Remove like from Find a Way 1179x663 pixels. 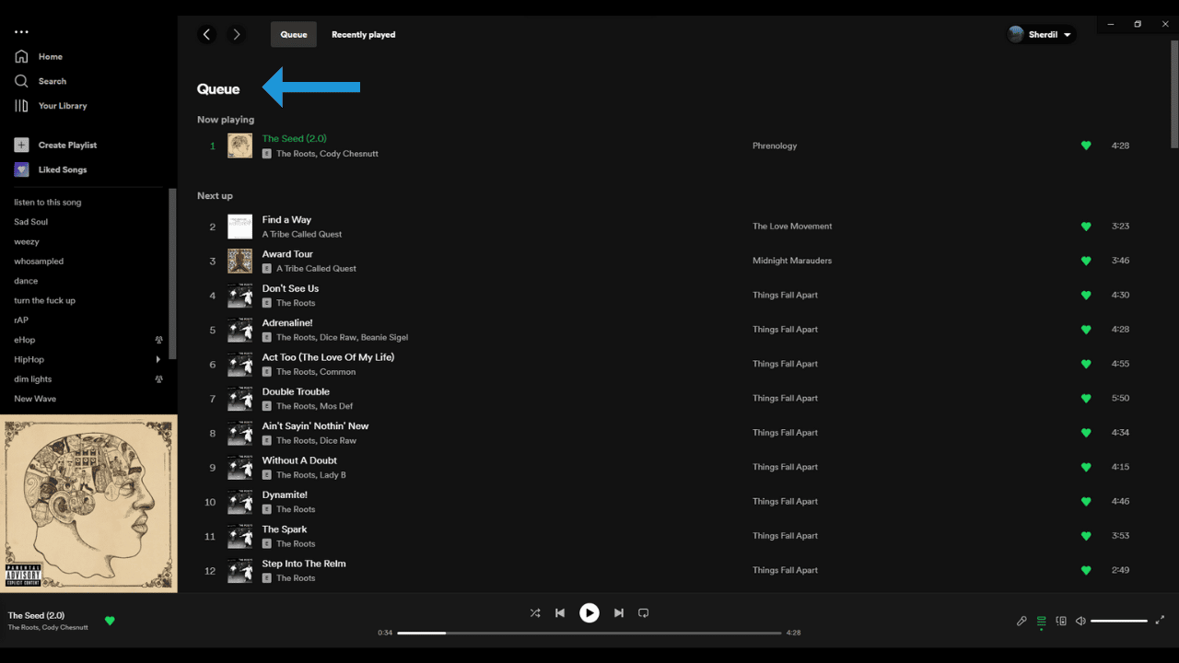click(1086, 227)
